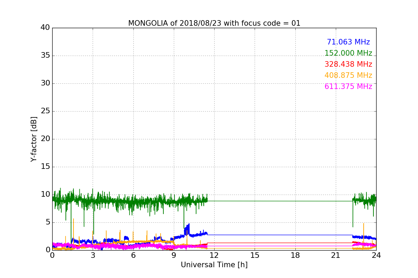Click the x-axis tick label 6

tap(133, 255)
